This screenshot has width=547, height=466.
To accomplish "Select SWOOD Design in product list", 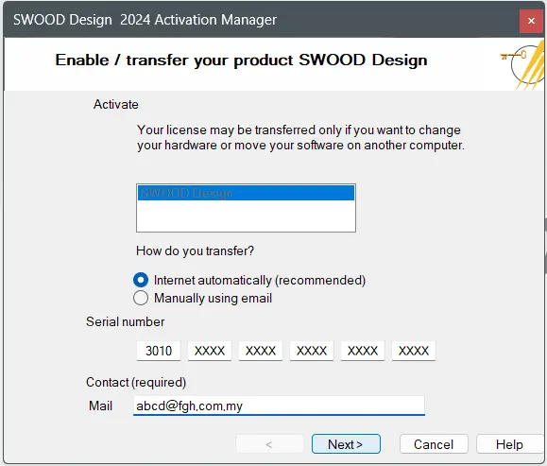I will [x=246, y=193].
